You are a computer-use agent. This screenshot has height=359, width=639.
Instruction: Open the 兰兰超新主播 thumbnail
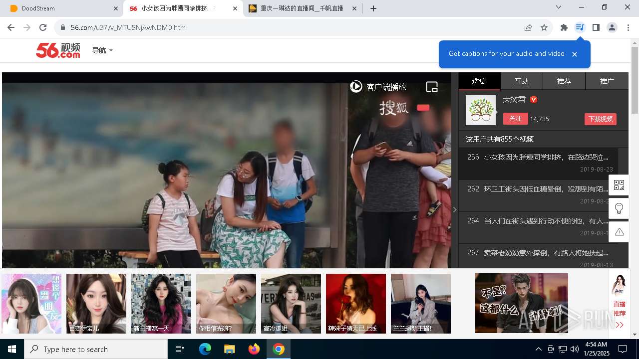pyautogui.click(x=421, y=304)
